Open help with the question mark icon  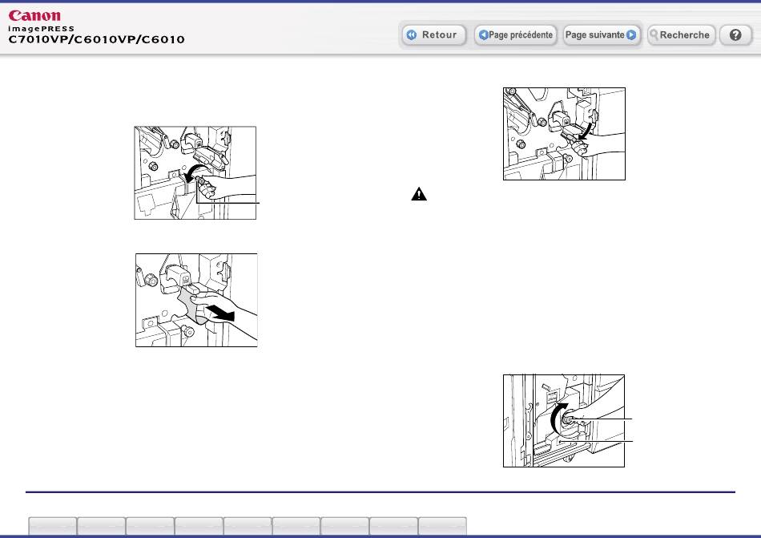pyautogui.click(x=735, y=35)
